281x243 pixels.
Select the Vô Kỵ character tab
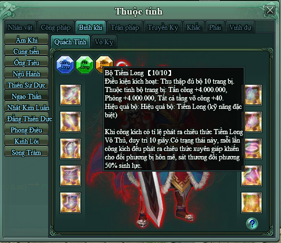click(104, 42)
